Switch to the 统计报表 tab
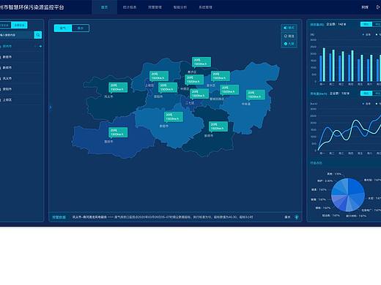The image size is (381, 285). click(130, 7)
